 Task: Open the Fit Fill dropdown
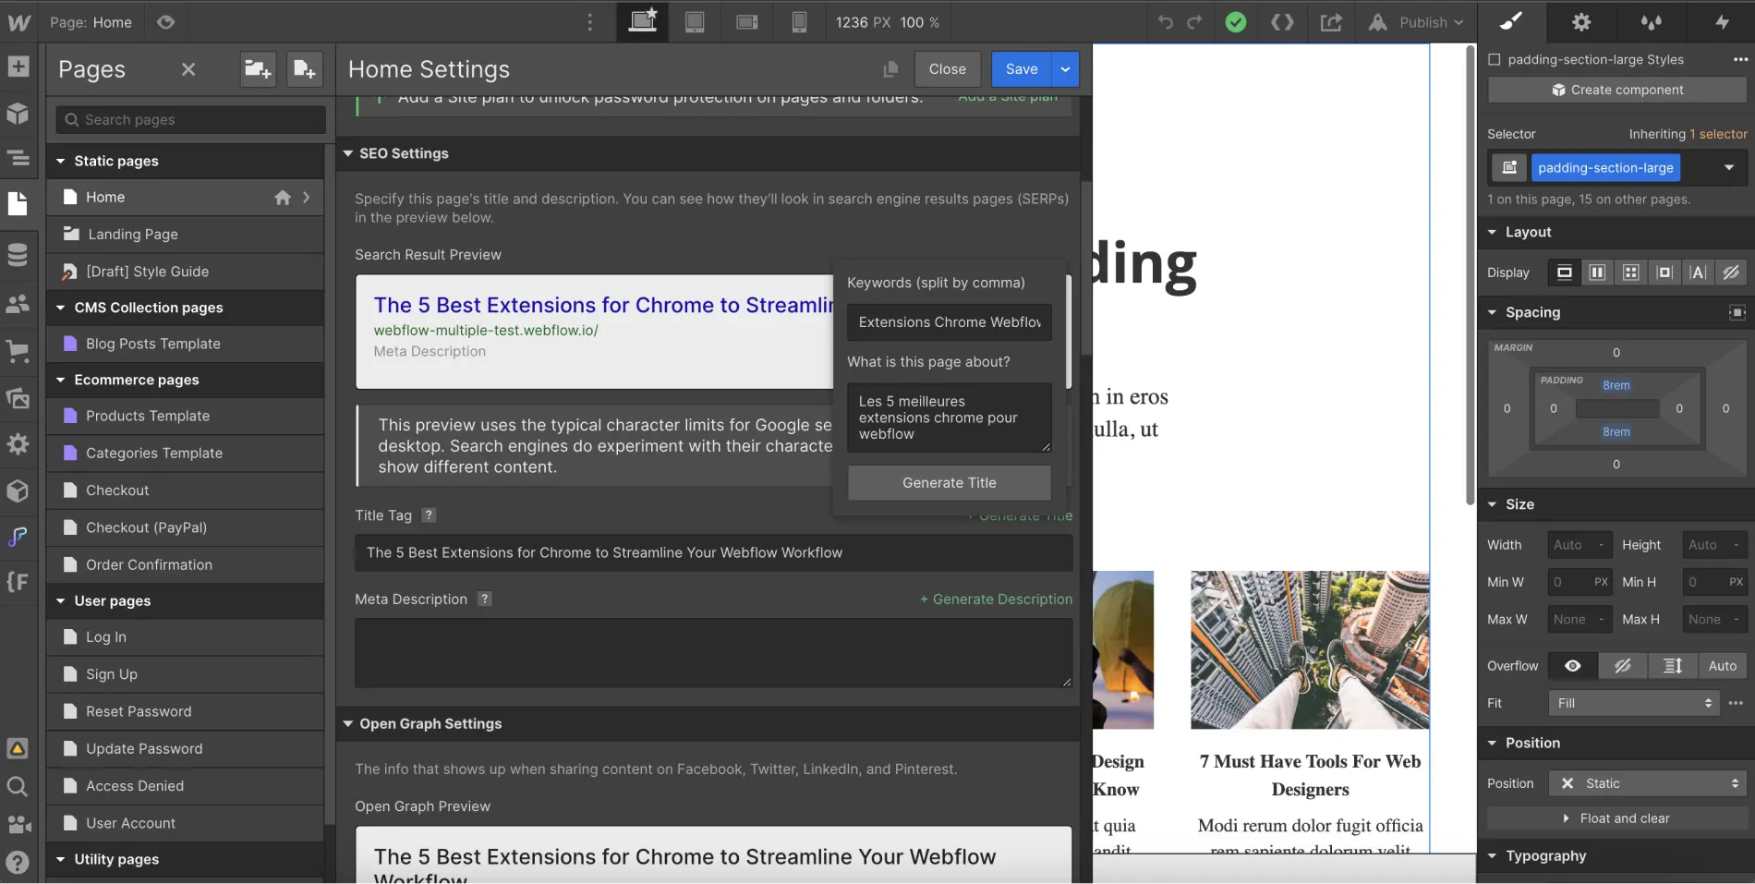(1633, 703)
